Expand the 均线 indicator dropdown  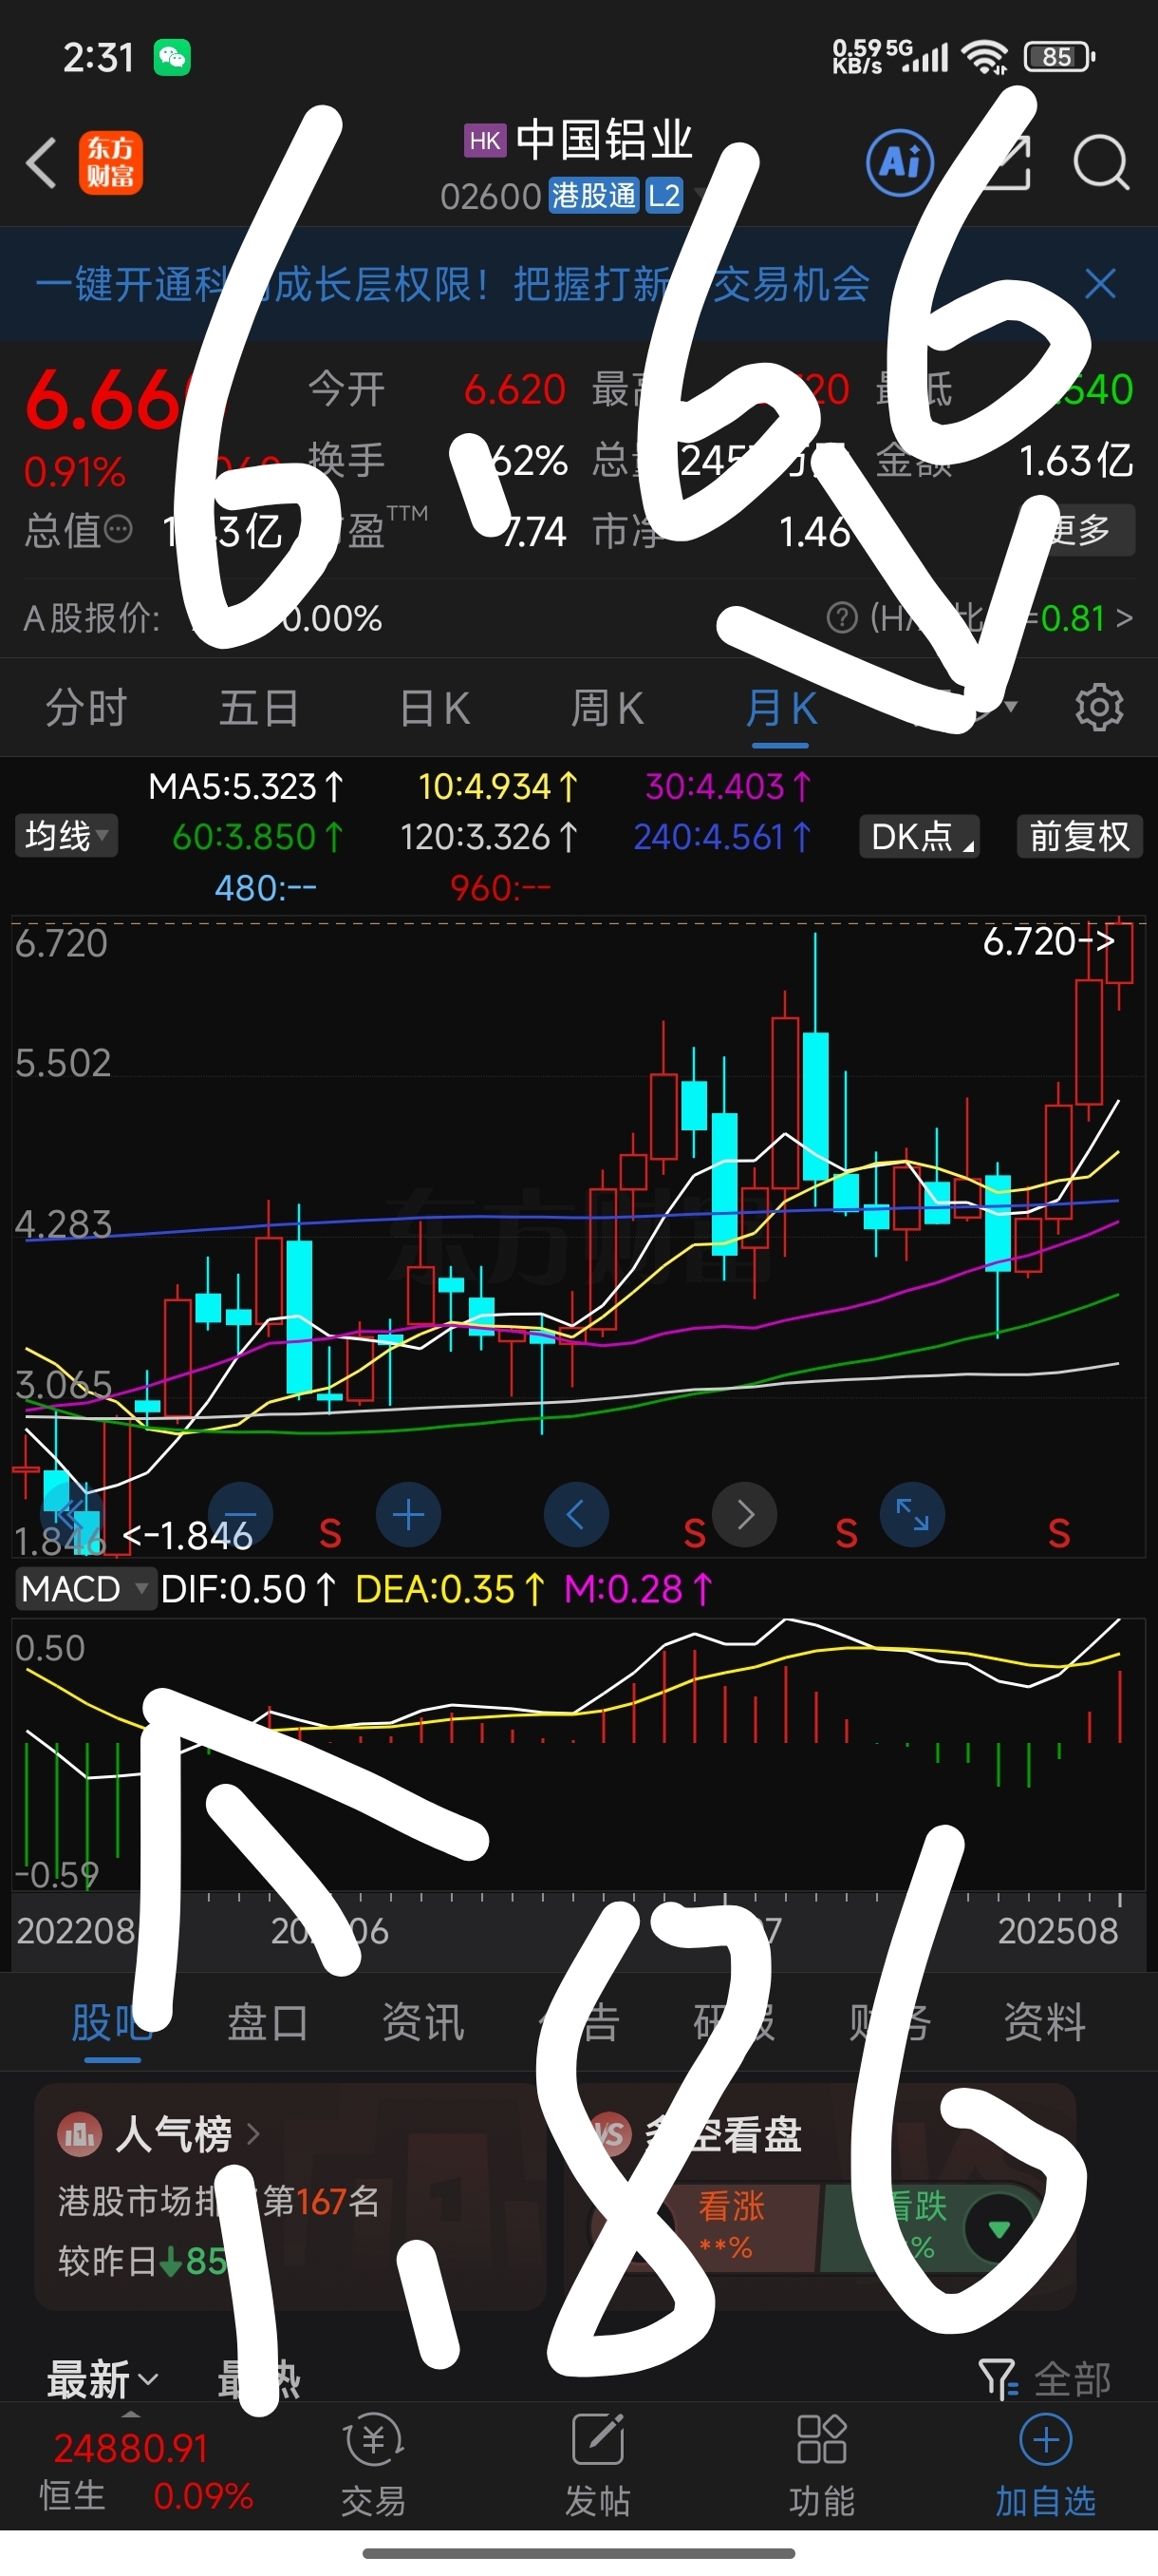[65, 836]
